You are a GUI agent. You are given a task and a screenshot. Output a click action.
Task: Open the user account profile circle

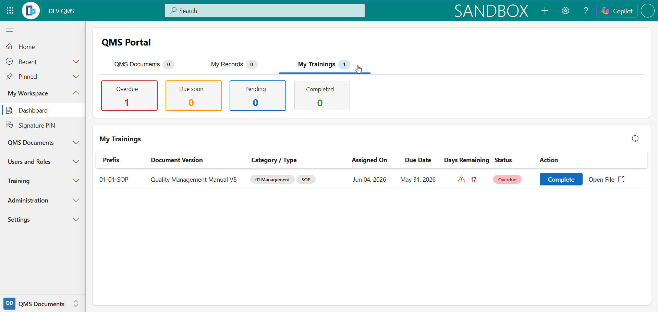pyautogui.click(x=647, y=11)
